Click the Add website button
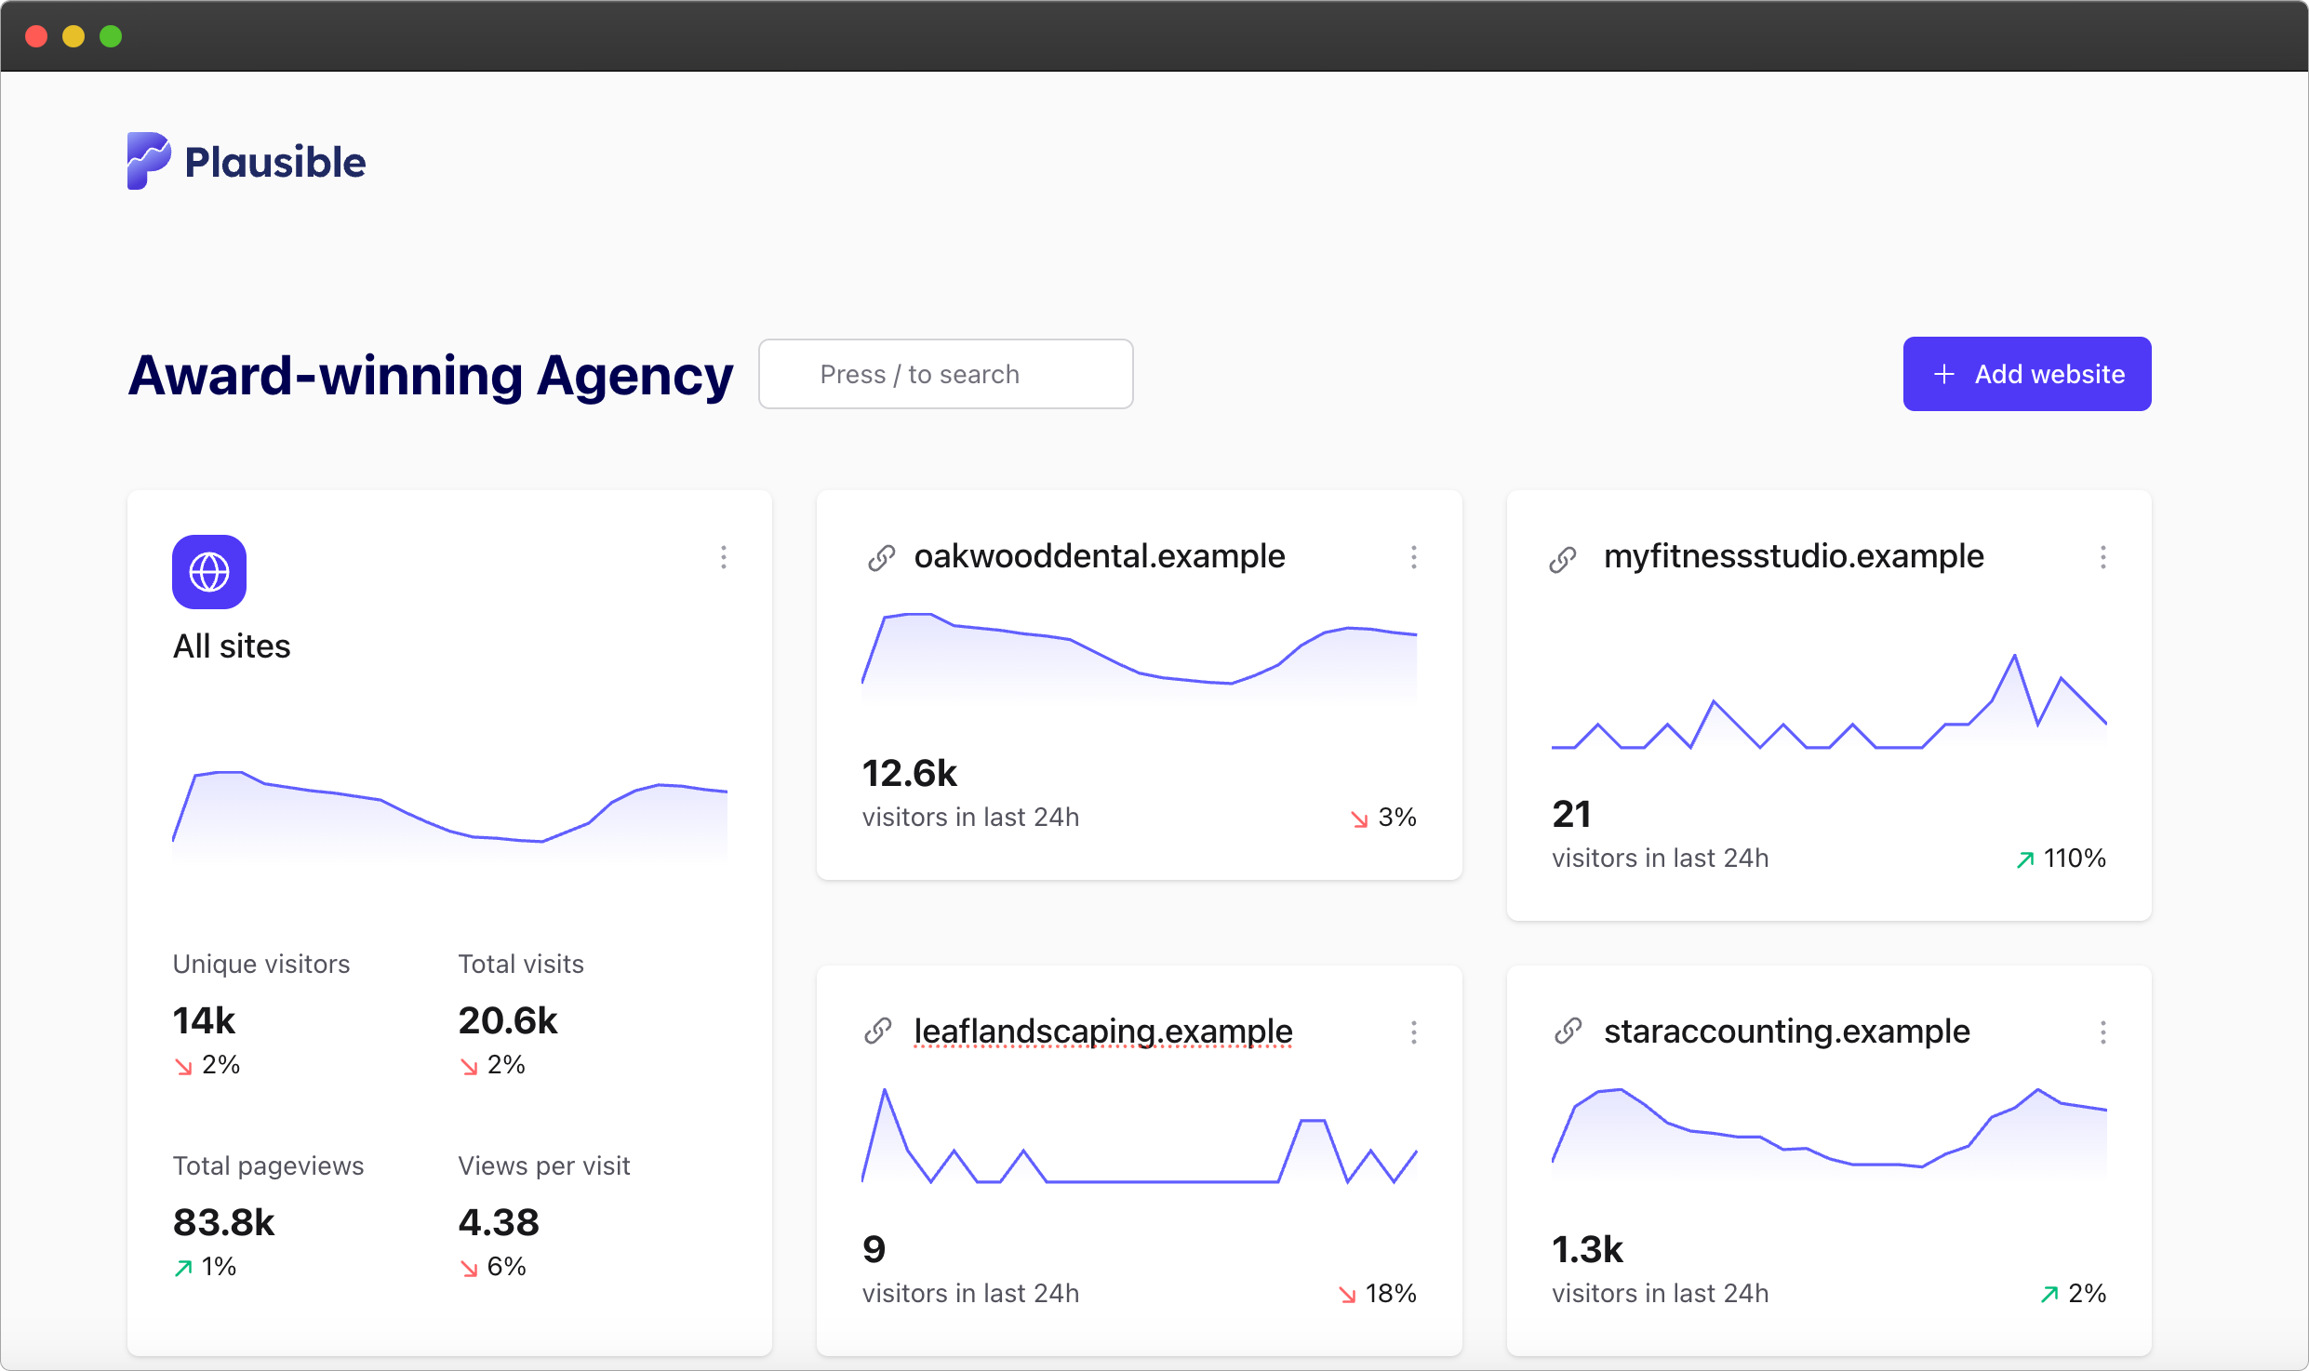 point(2026,374)
